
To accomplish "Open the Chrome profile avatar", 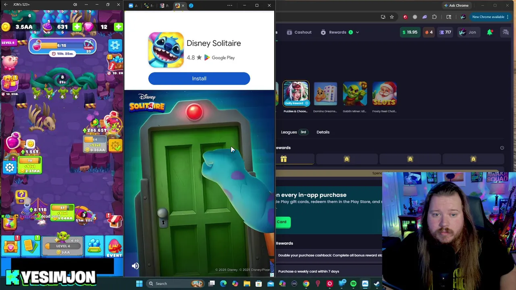I will click(463, 17).
